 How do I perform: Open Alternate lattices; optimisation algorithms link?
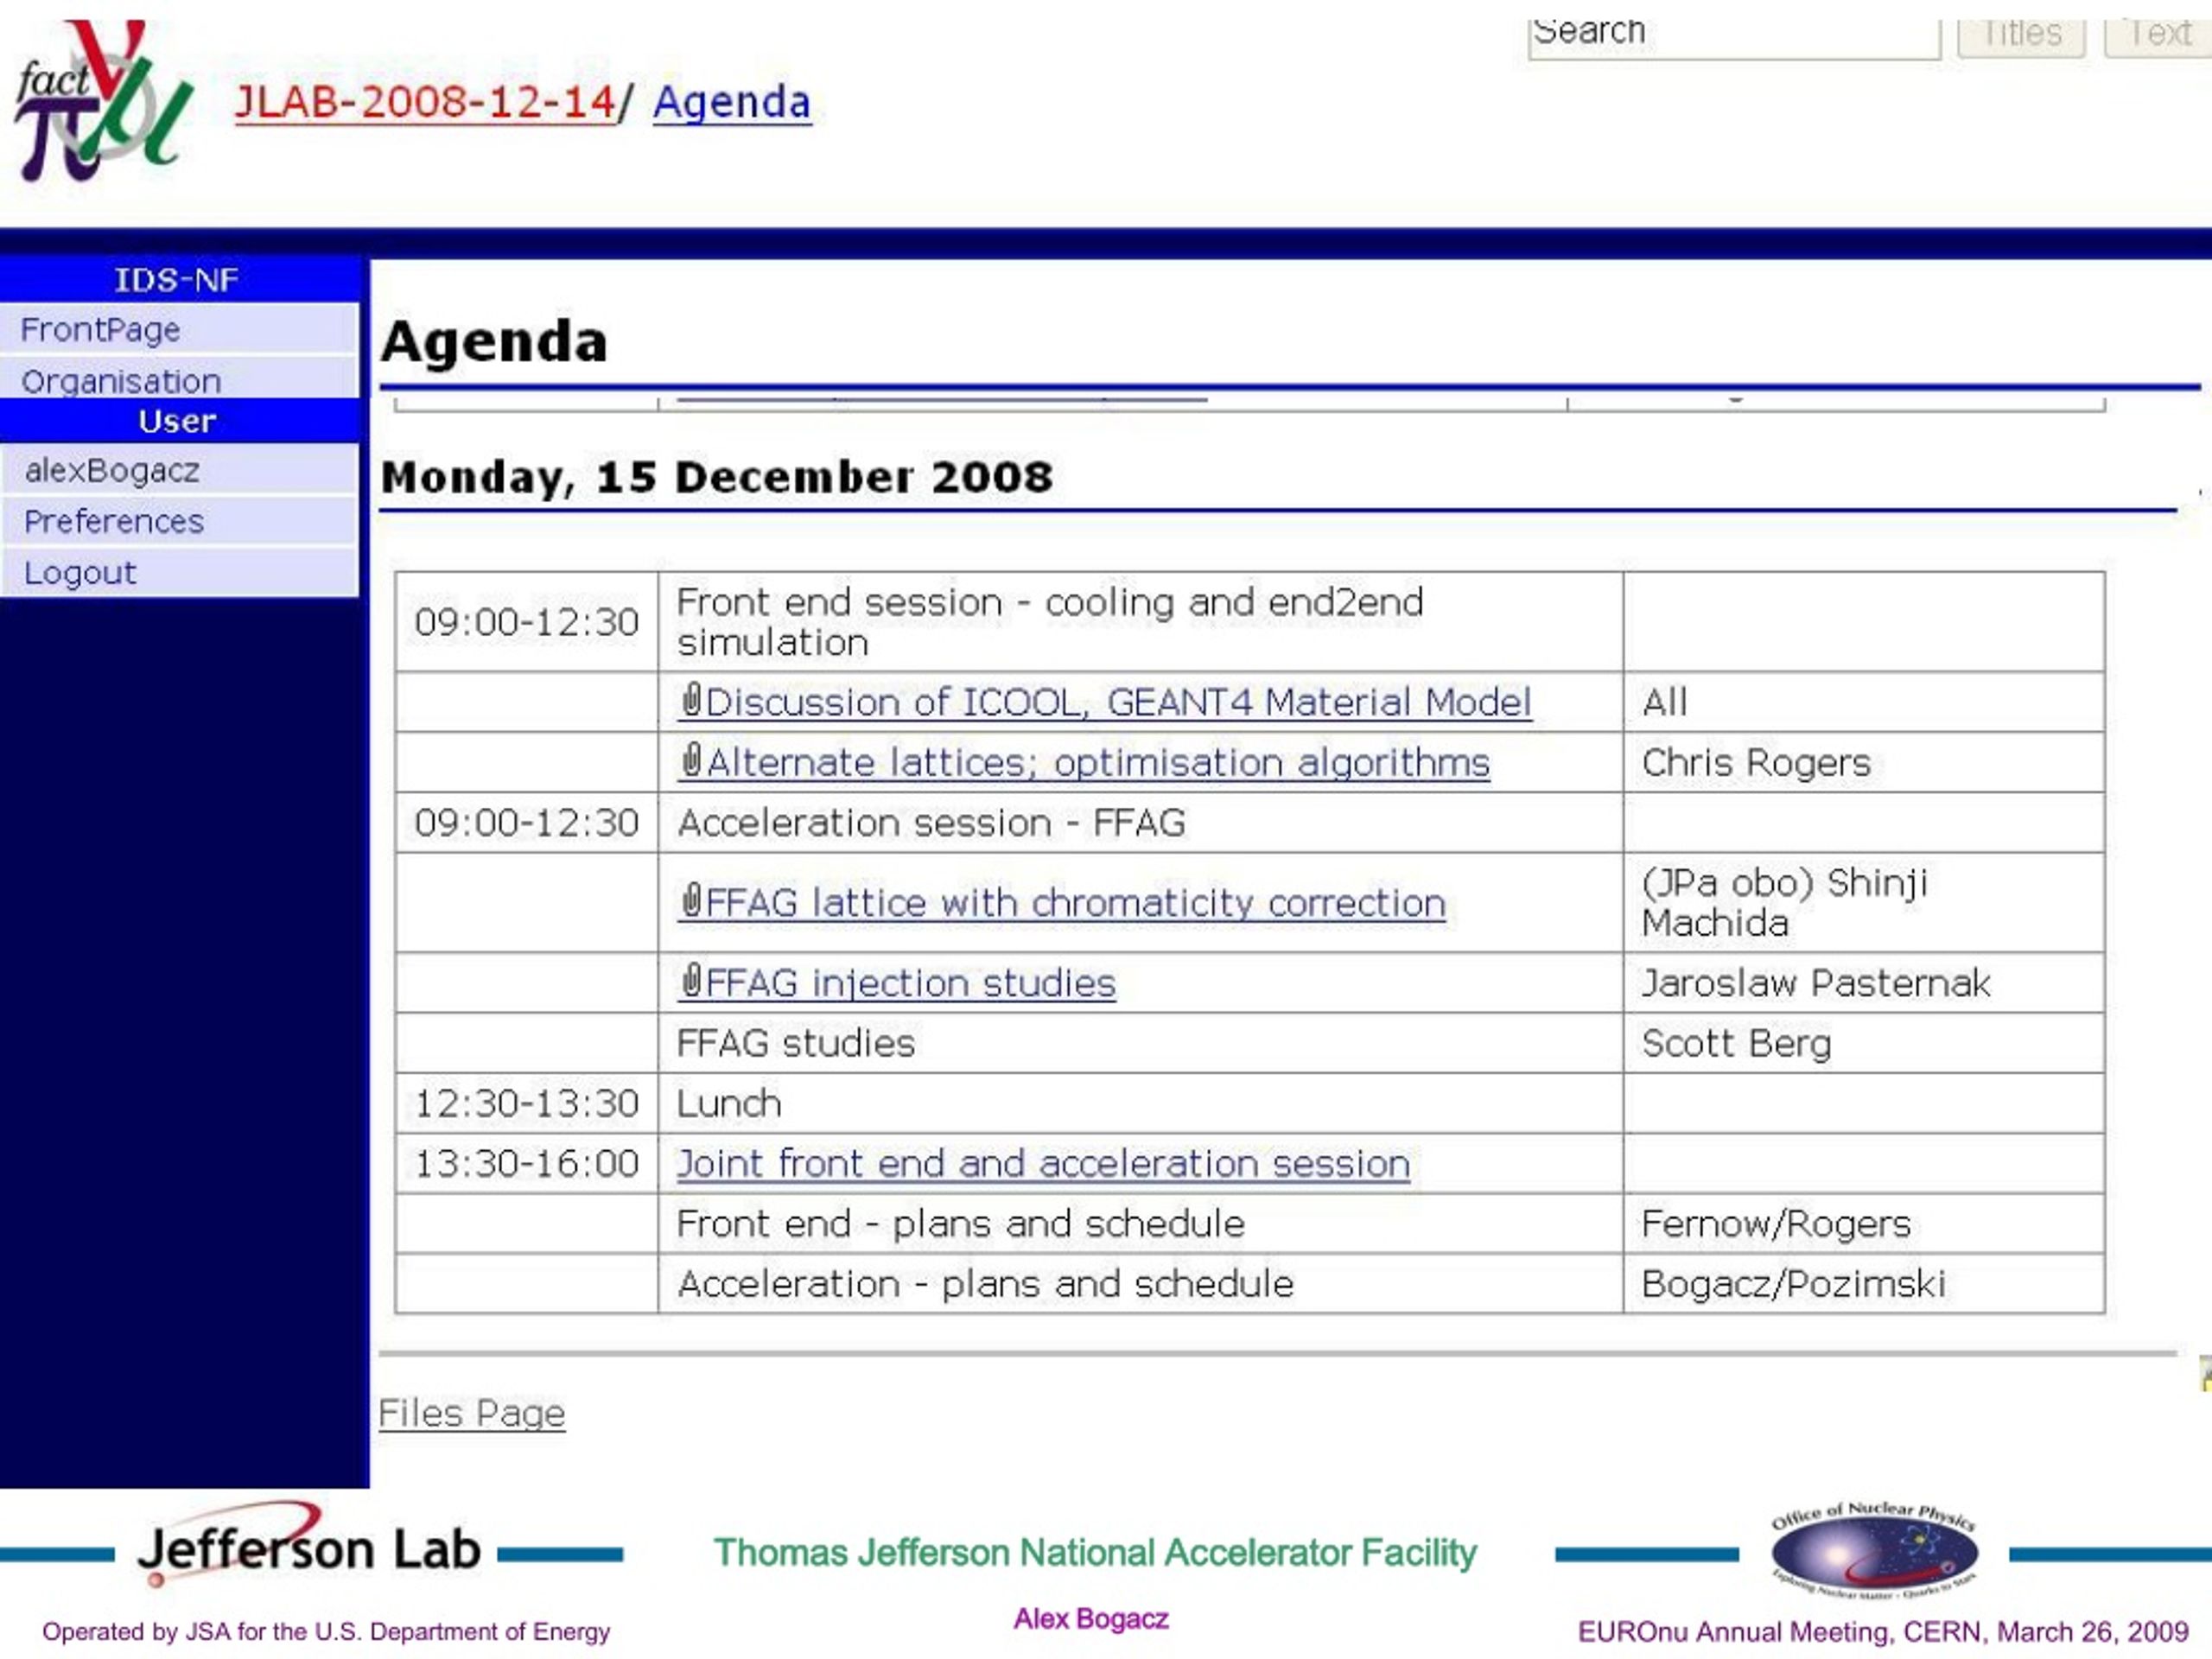tap(1098, 762)
